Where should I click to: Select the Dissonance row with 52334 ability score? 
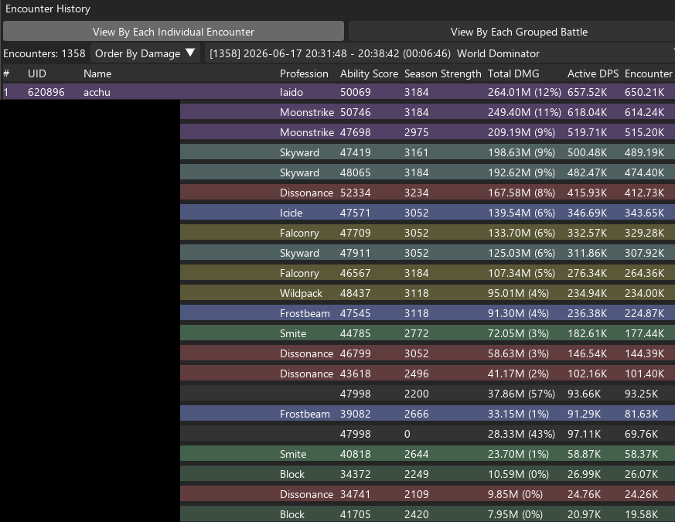click(428, 193)
